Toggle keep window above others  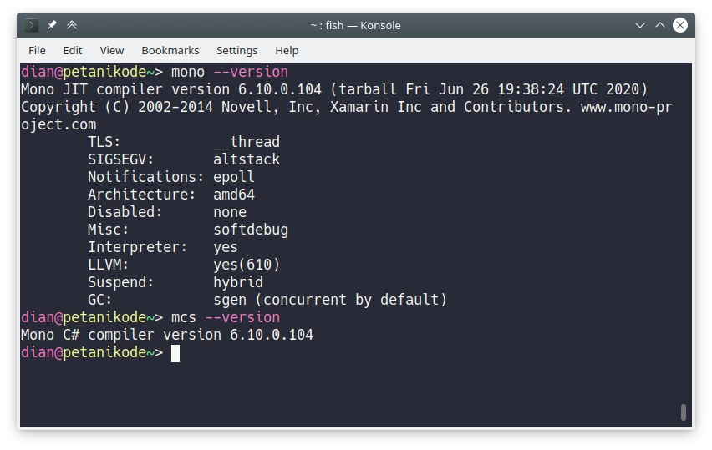(72, 25)
